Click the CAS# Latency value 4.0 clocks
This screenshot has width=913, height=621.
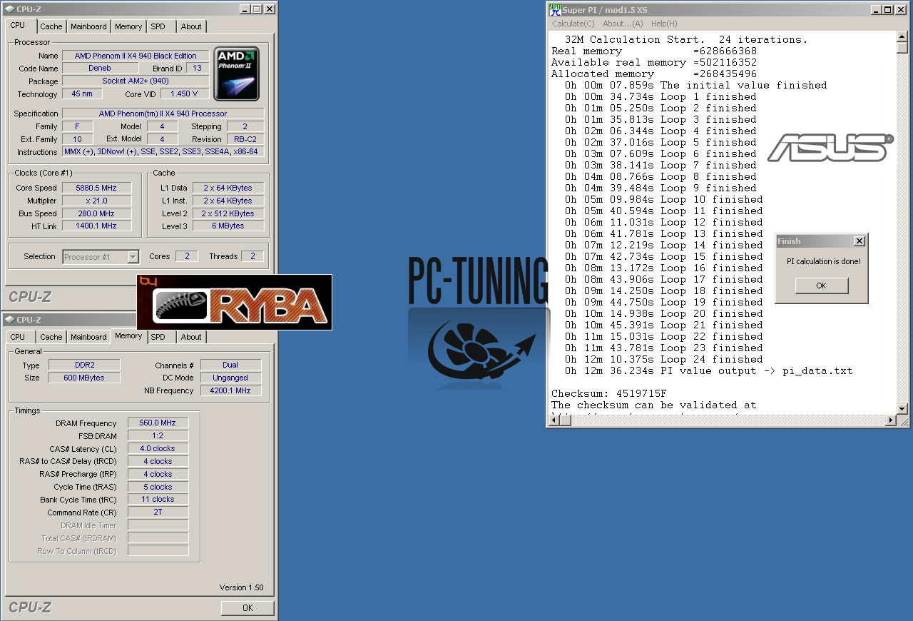tap(158, 448)
